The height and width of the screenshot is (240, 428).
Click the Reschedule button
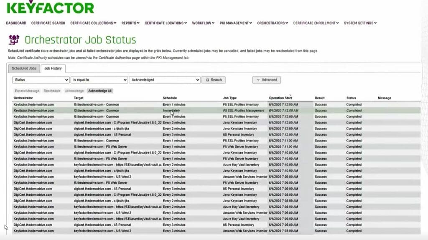pos(52,91)
